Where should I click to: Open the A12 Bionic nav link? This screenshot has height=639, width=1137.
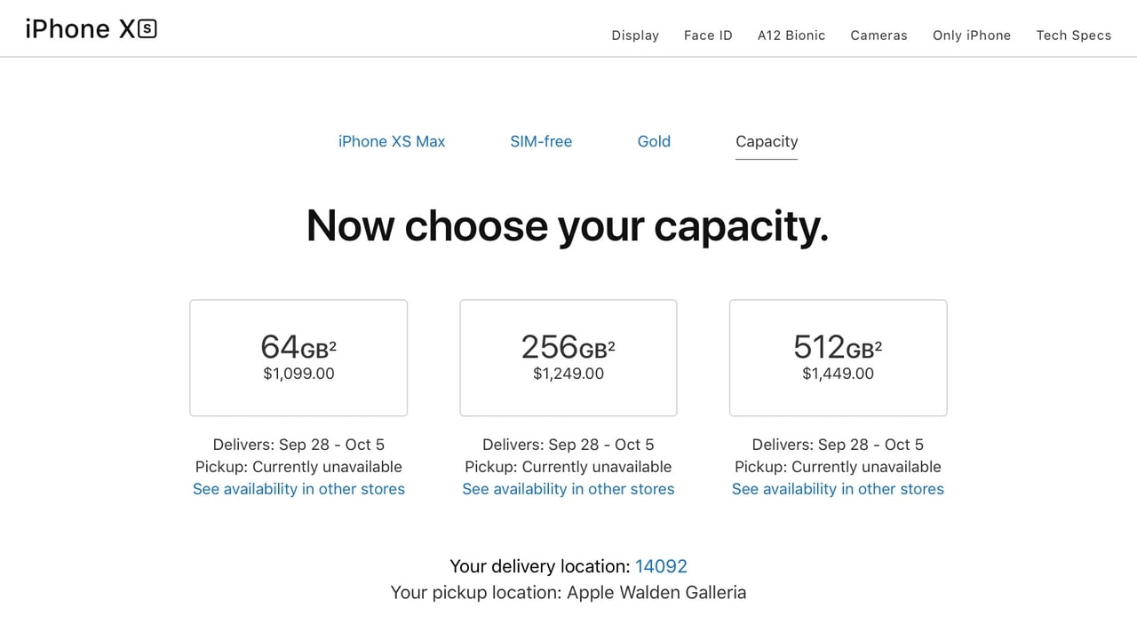click(x=791, y=35)
